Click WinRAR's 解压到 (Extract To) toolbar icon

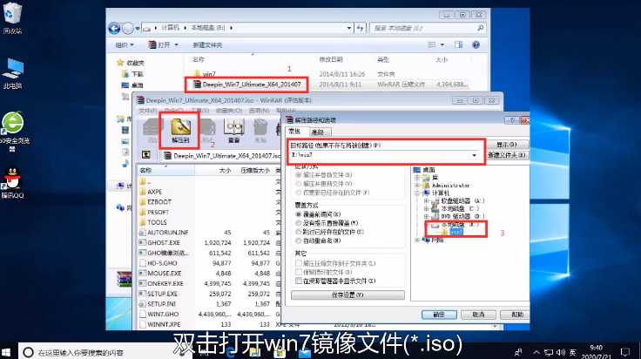180,130
